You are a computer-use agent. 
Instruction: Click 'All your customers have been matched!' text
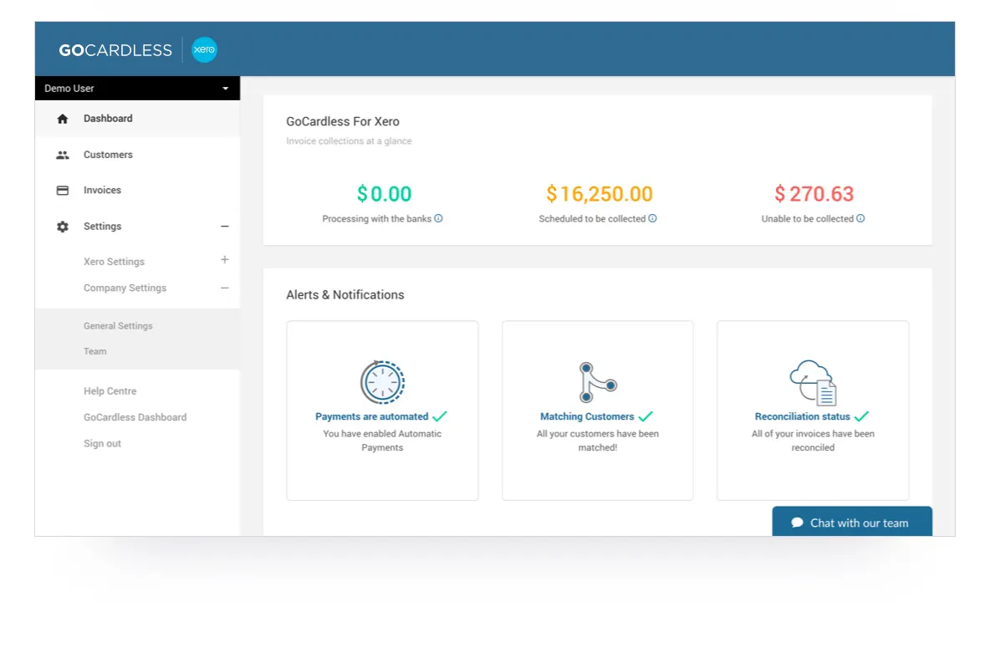pos(598,441)
